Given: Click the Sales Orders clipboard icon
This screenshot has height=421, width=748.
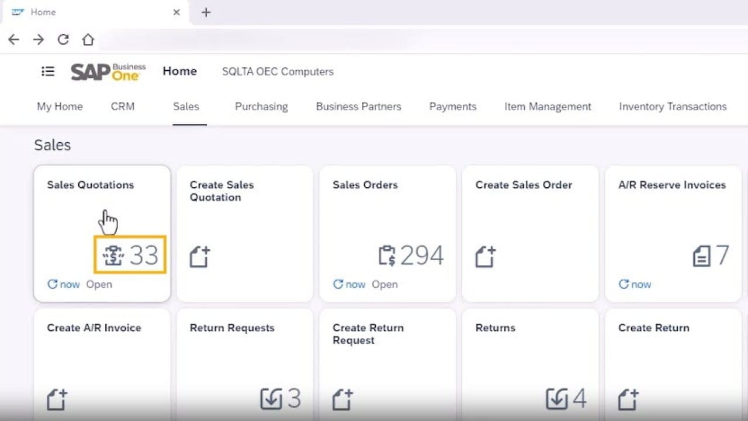Looking at the screenshot, I should tap(387, 256).
